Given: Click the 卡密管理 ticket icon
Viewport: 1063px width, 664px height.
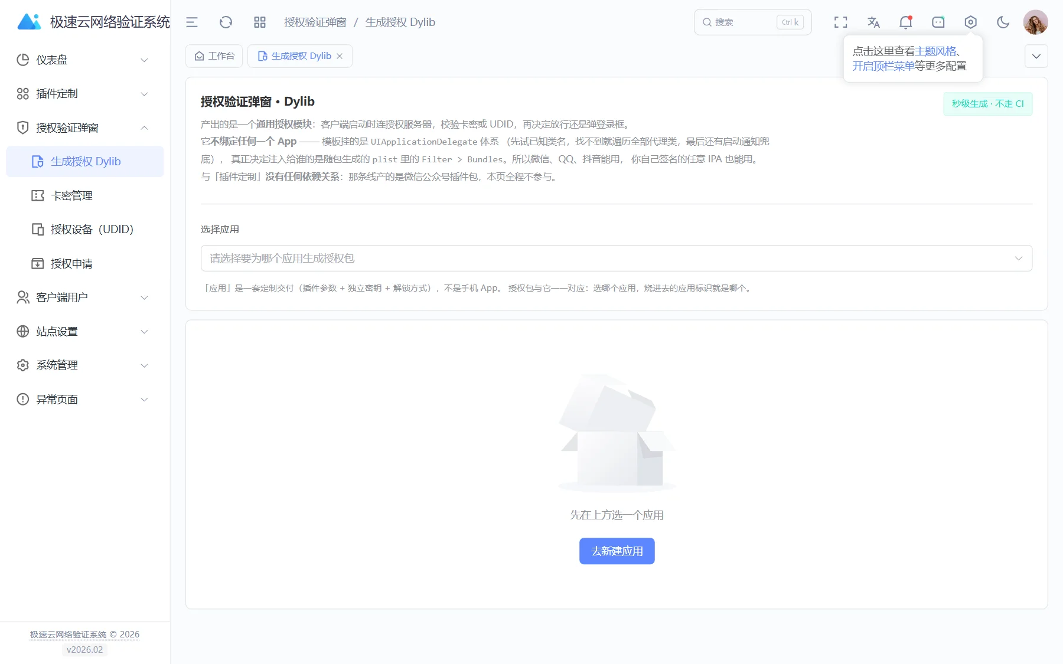Looking at the screenshot, I should point(38,195).
